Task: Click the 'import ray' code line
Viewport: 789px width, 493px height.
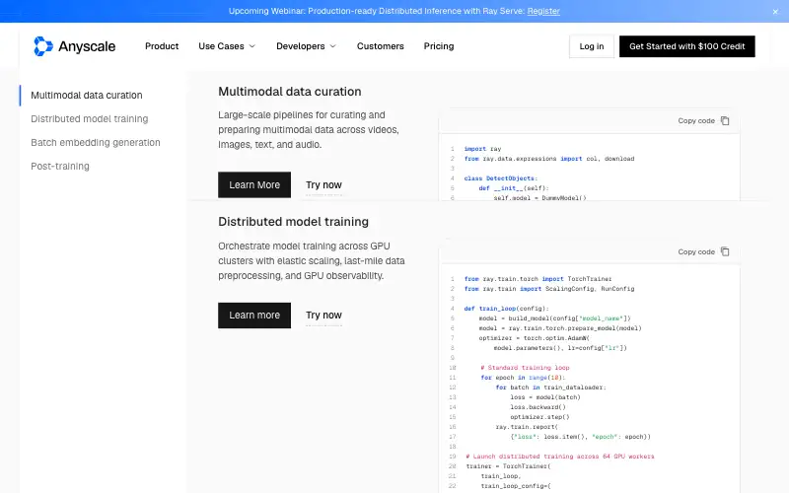Action: coord(482,149)
